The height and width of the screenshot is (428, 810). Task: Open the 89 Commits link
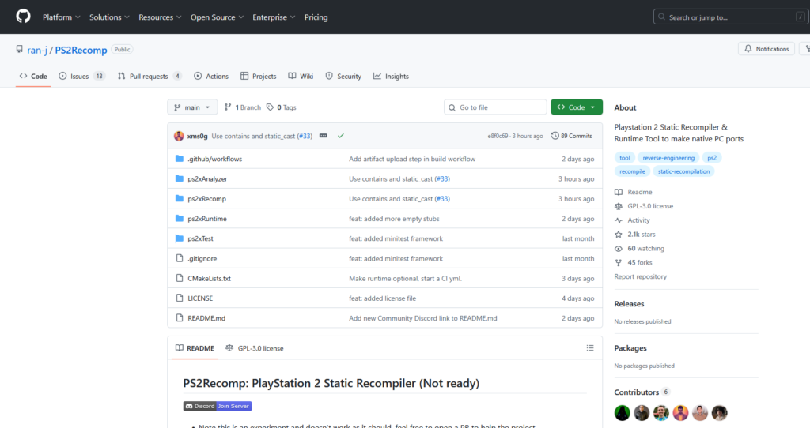(x=572, y=136)
